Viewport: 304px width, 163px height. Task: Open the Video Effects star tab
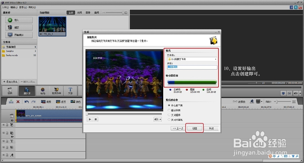point(57,91)
